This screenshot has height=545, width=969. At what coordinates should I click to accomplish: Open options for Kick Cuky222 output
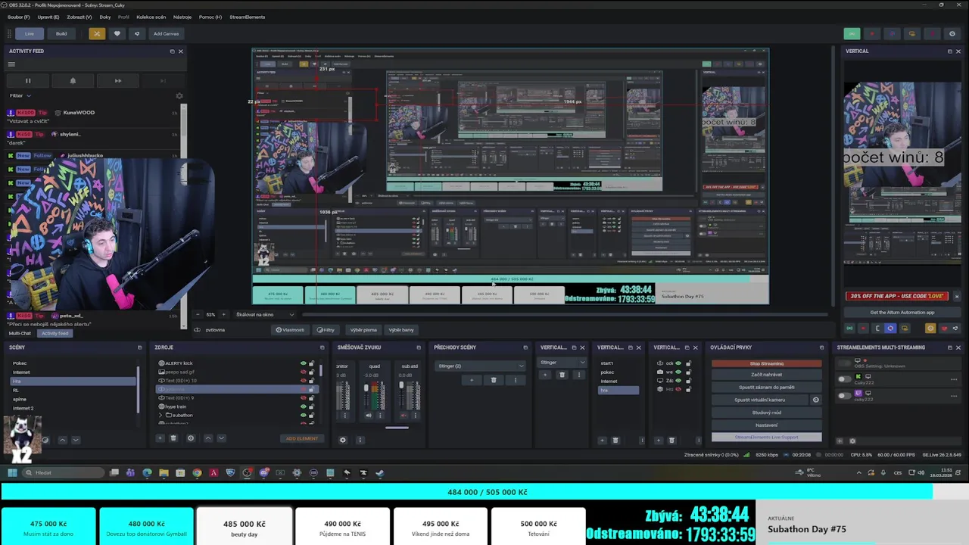click(x=954, y=379)
